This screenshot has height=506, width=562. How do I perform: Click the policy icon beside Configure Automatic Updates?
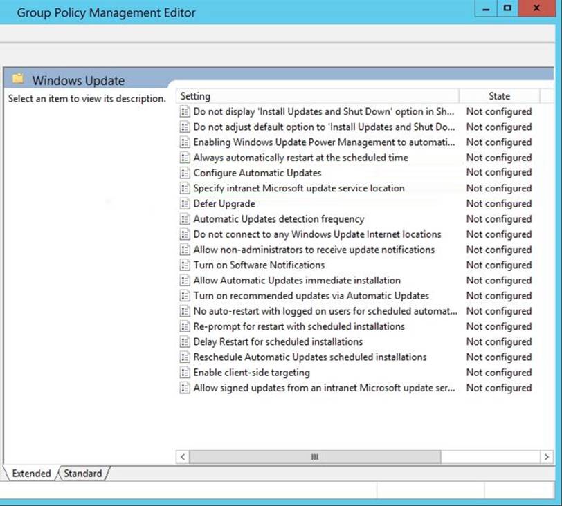click(185, 173)
